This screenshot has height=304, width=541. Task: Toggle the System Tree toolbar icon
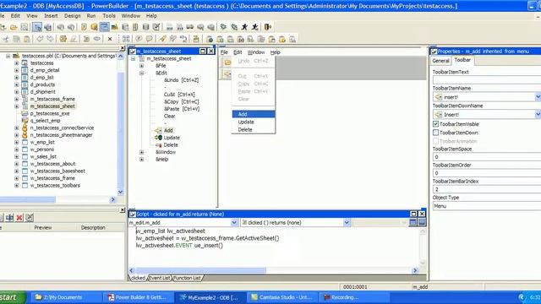tap(37, 27)
